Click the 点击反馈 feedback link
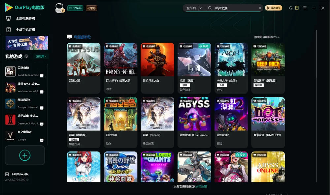This screenshot has width=330, height=195. pyautogui.click(x=201, y=186)
